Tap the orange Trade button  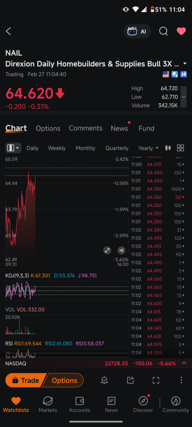[x=25, y=380]
